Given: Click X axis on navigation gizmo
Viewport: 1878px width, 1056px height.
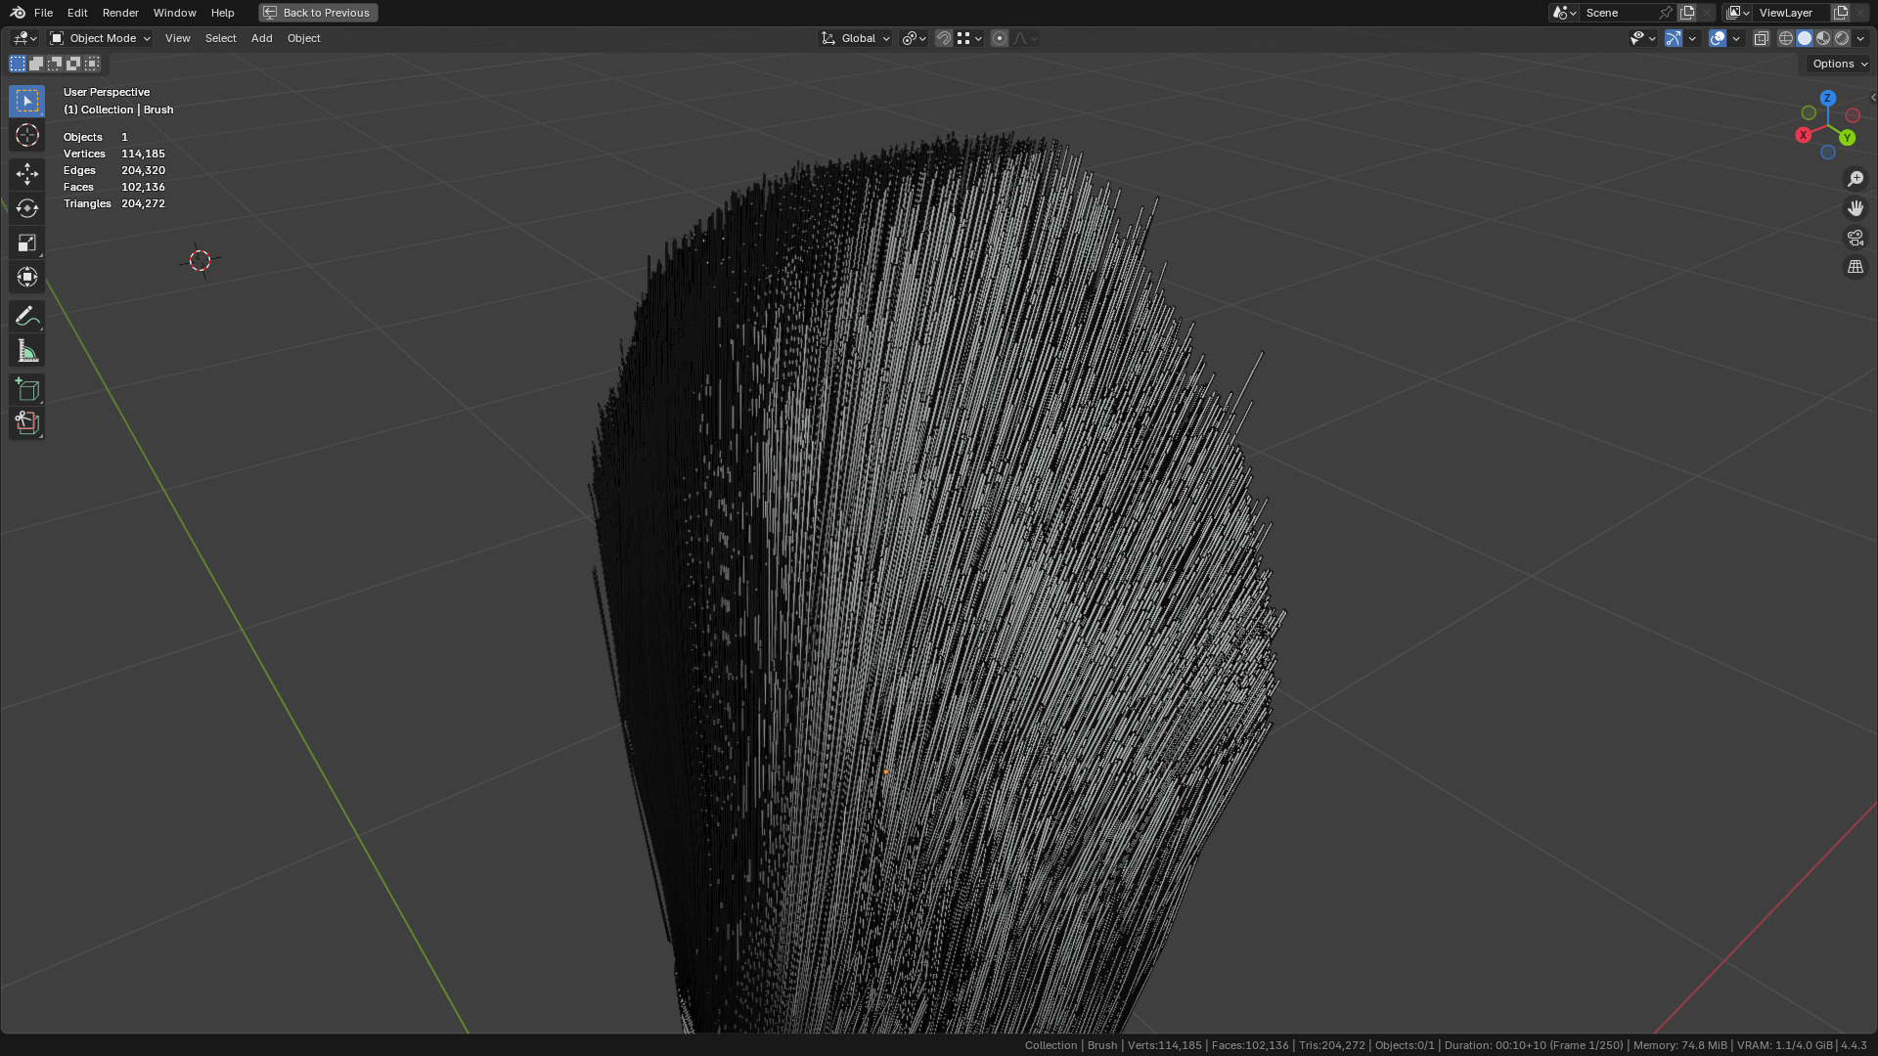Looking at the screenshot, I should tap(1804, 135).
